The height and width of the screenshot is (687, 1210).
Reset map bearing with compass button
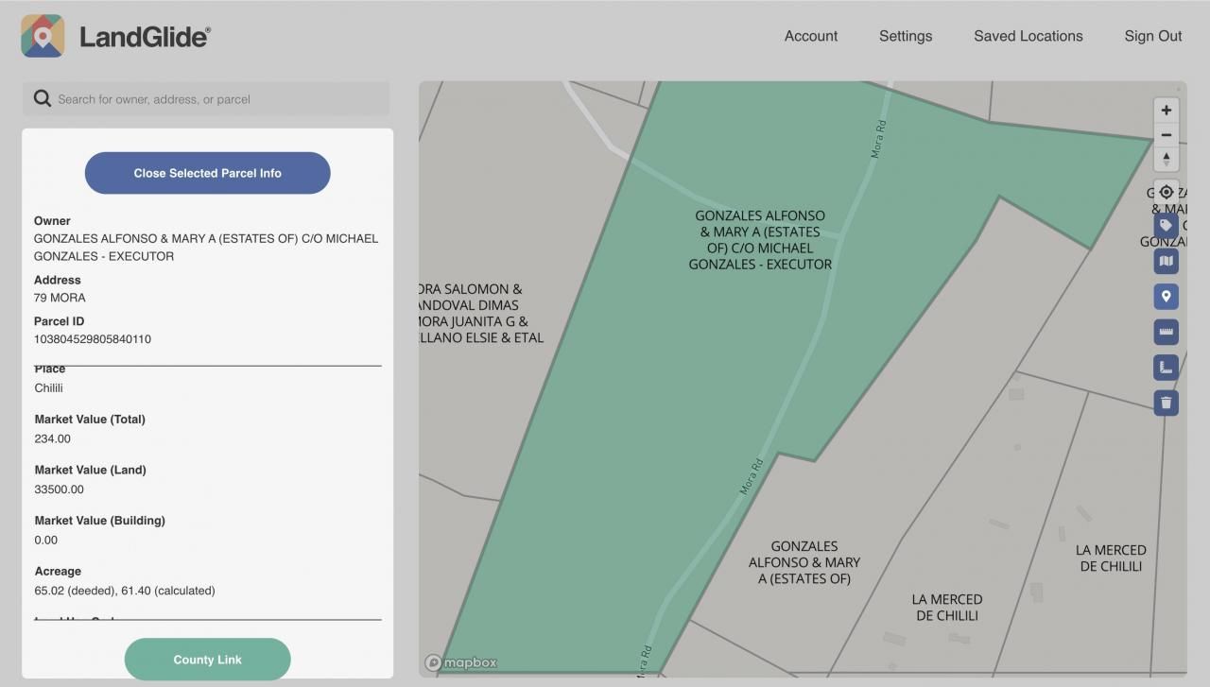click(1166, 159)
